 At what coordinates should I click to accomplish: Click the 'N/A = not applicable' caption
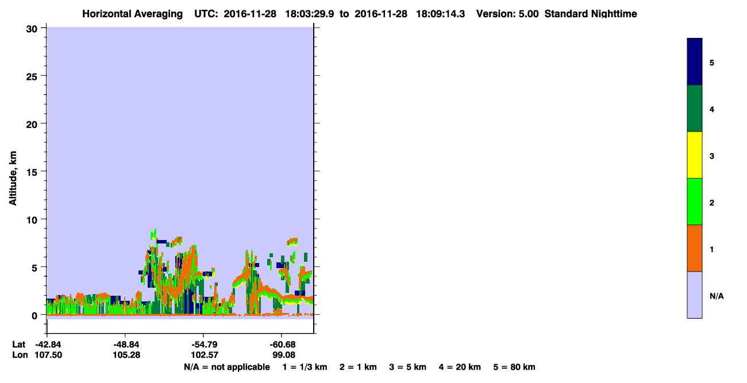(227, 367)
